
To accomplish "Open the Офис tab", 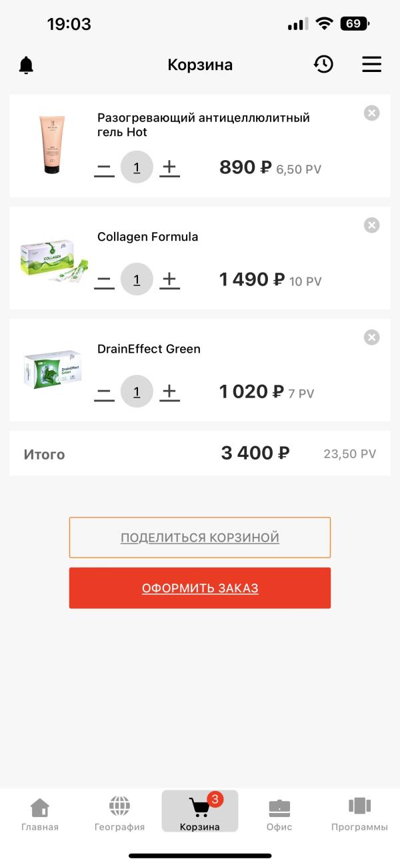I will 279,814.
